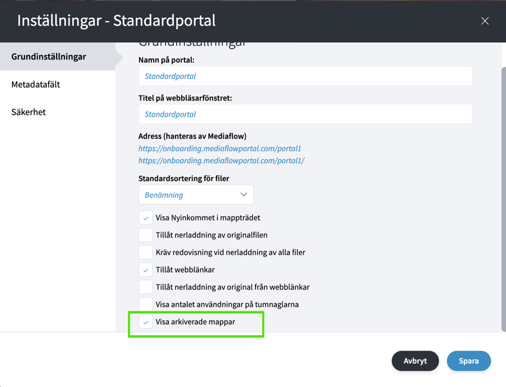Enable Visa antalet användningar på tumnaglarna

(x=145, y=304)
